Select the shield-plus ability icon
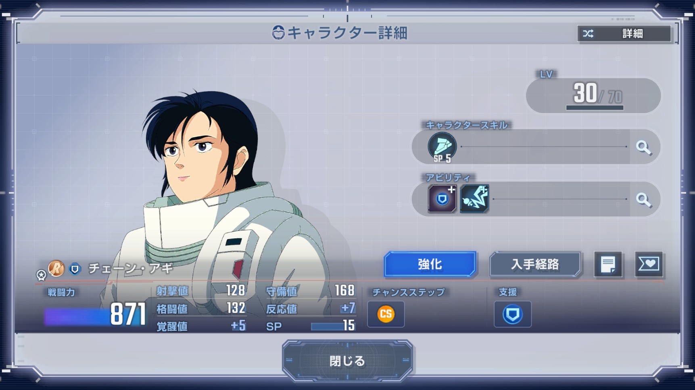This screenshot has height=390, width=695. pos(442,198)
